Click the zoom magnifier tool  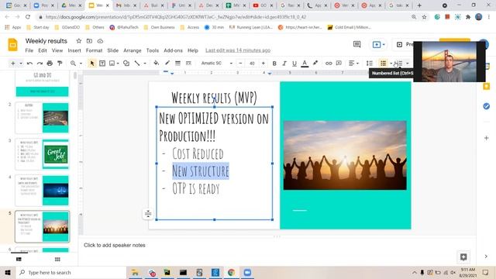pyautogui.click(x=73, y=64)
